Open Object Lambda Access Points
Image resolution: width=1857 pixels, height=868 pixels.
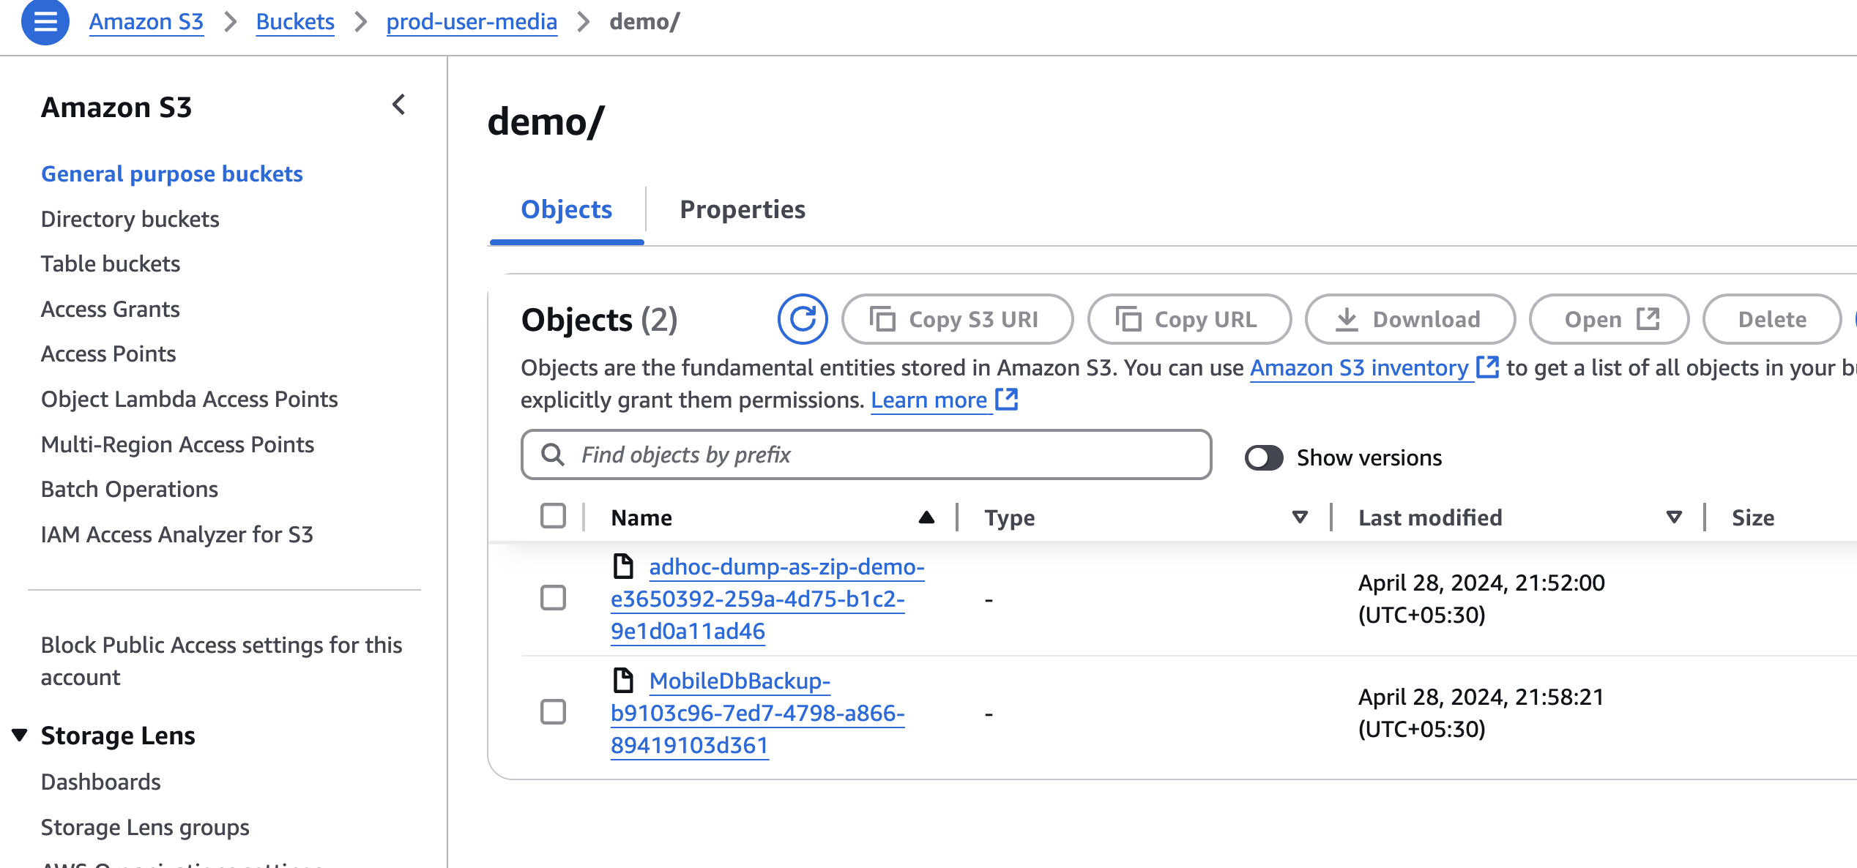(x=189, y=399)
